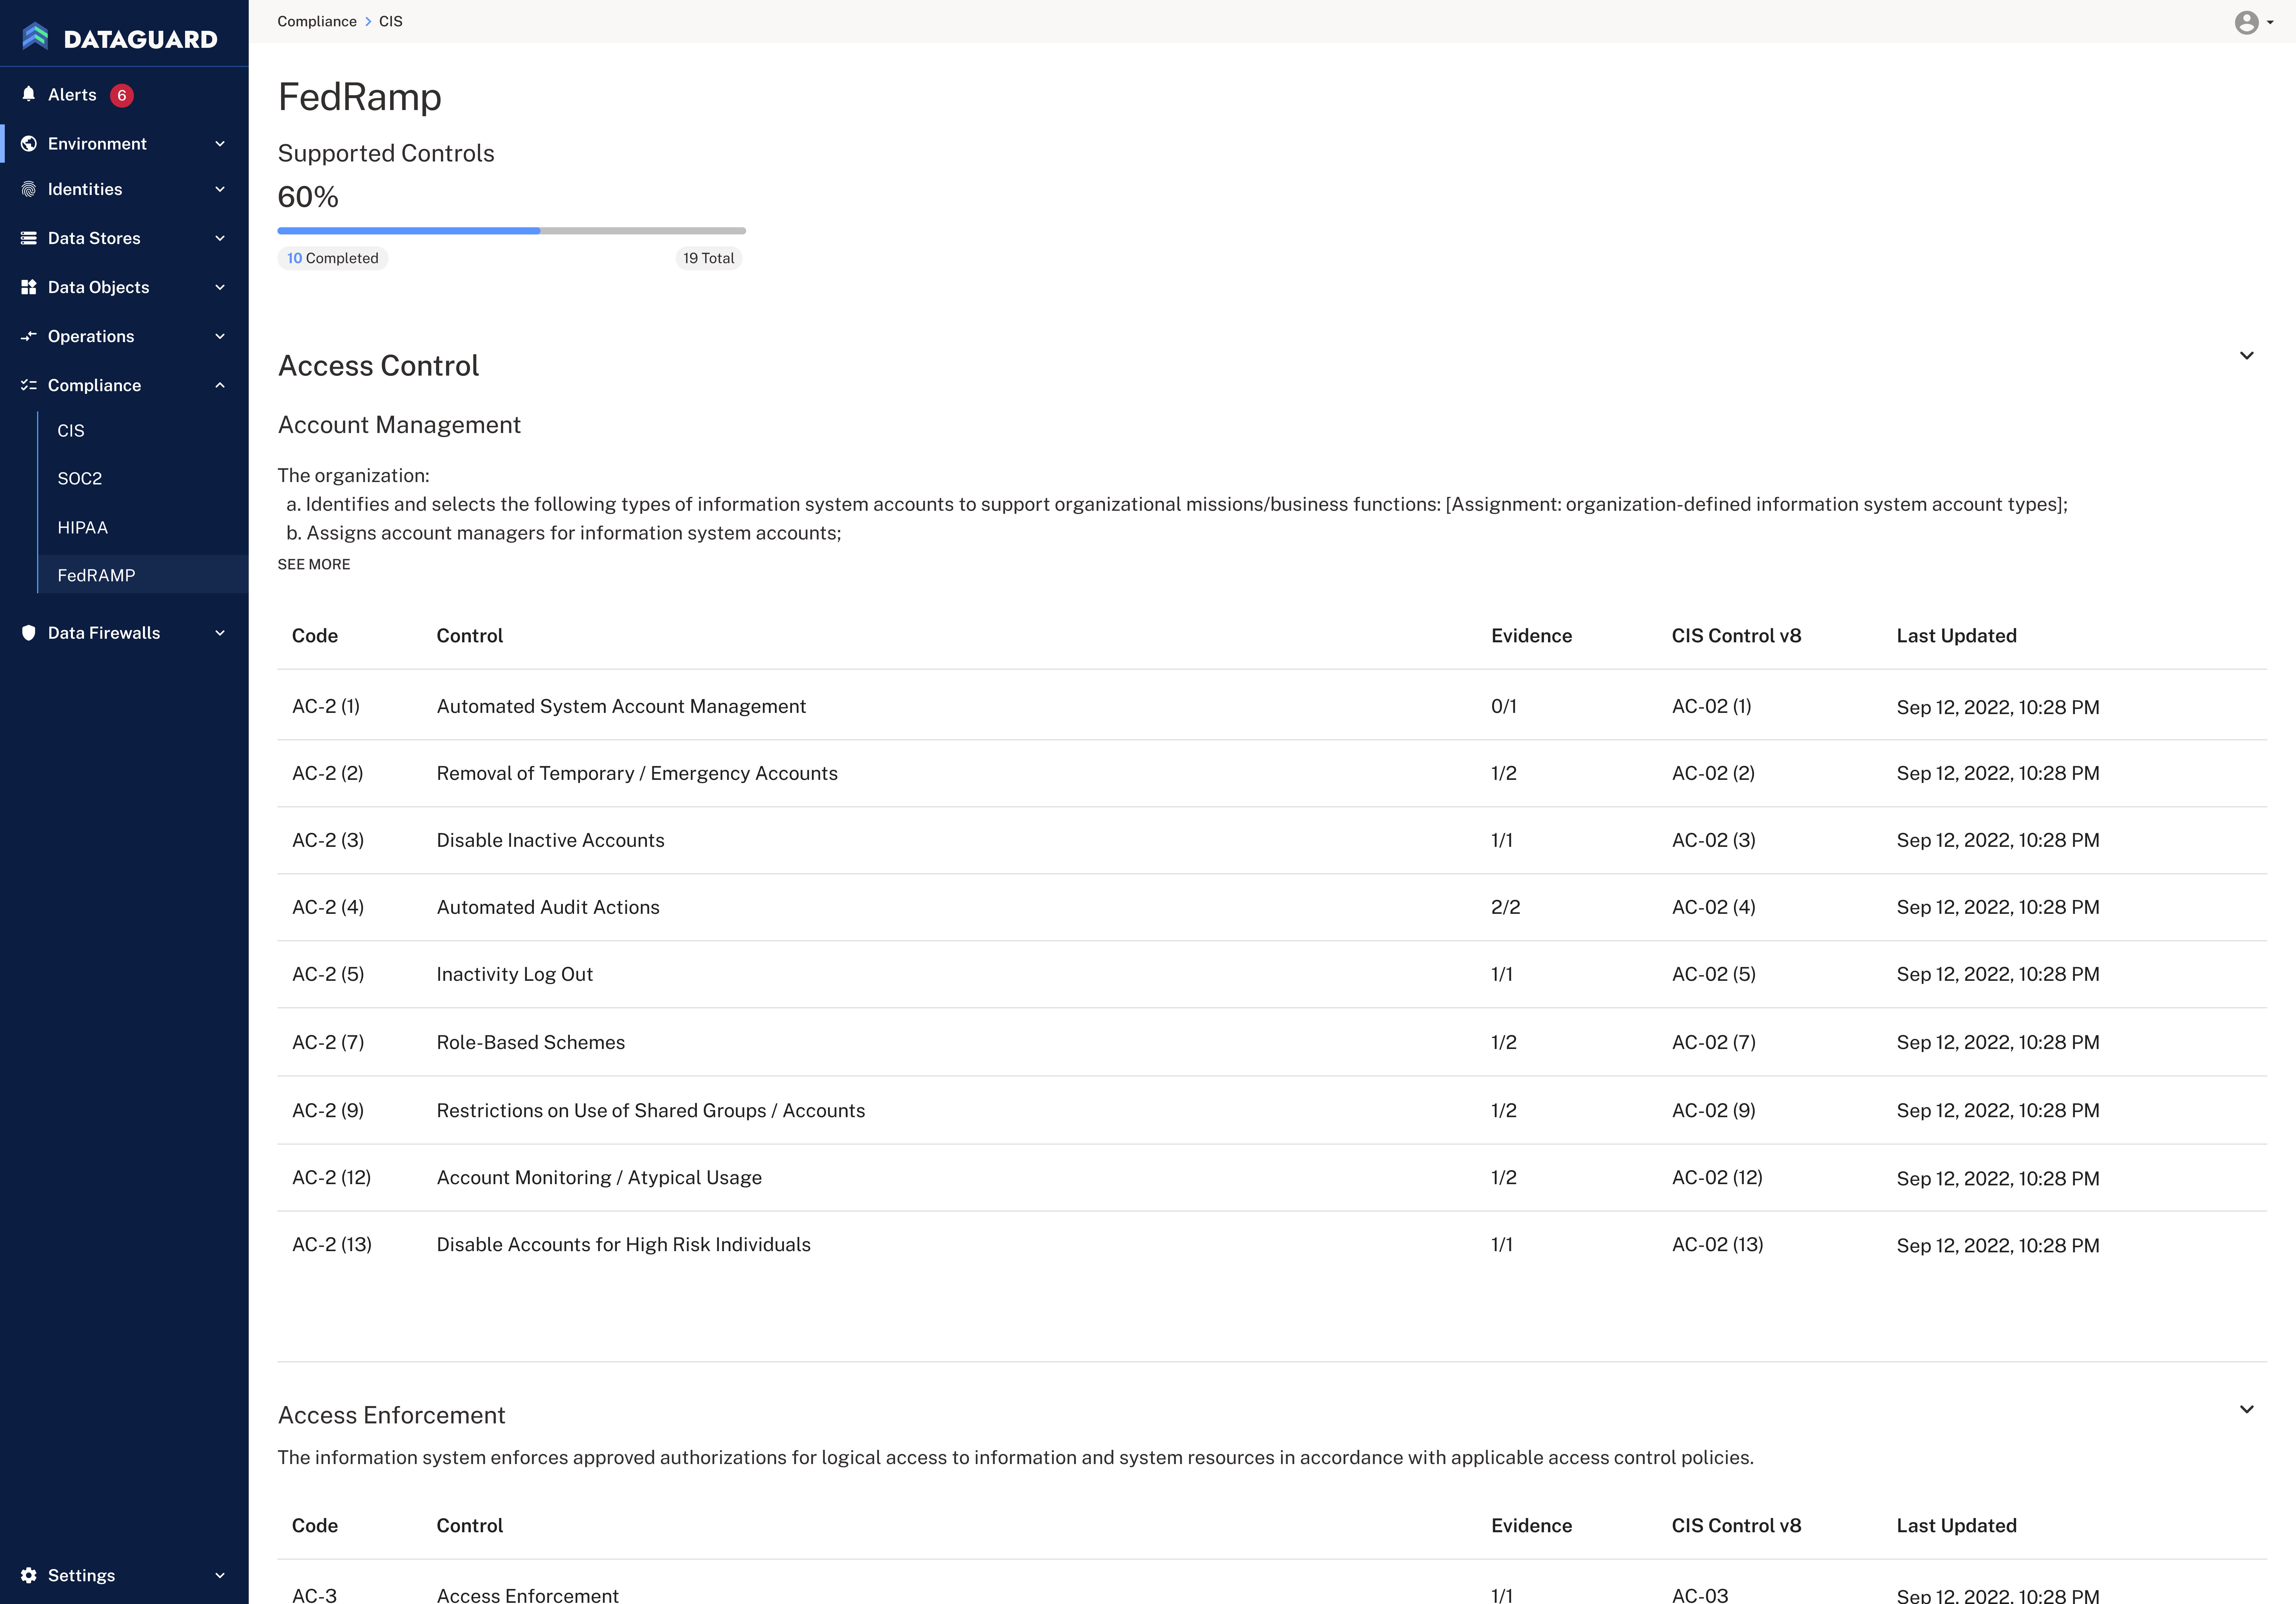Click the Environment globe icon
This screenshot has height=1604, width=2296.
point(29,143)
